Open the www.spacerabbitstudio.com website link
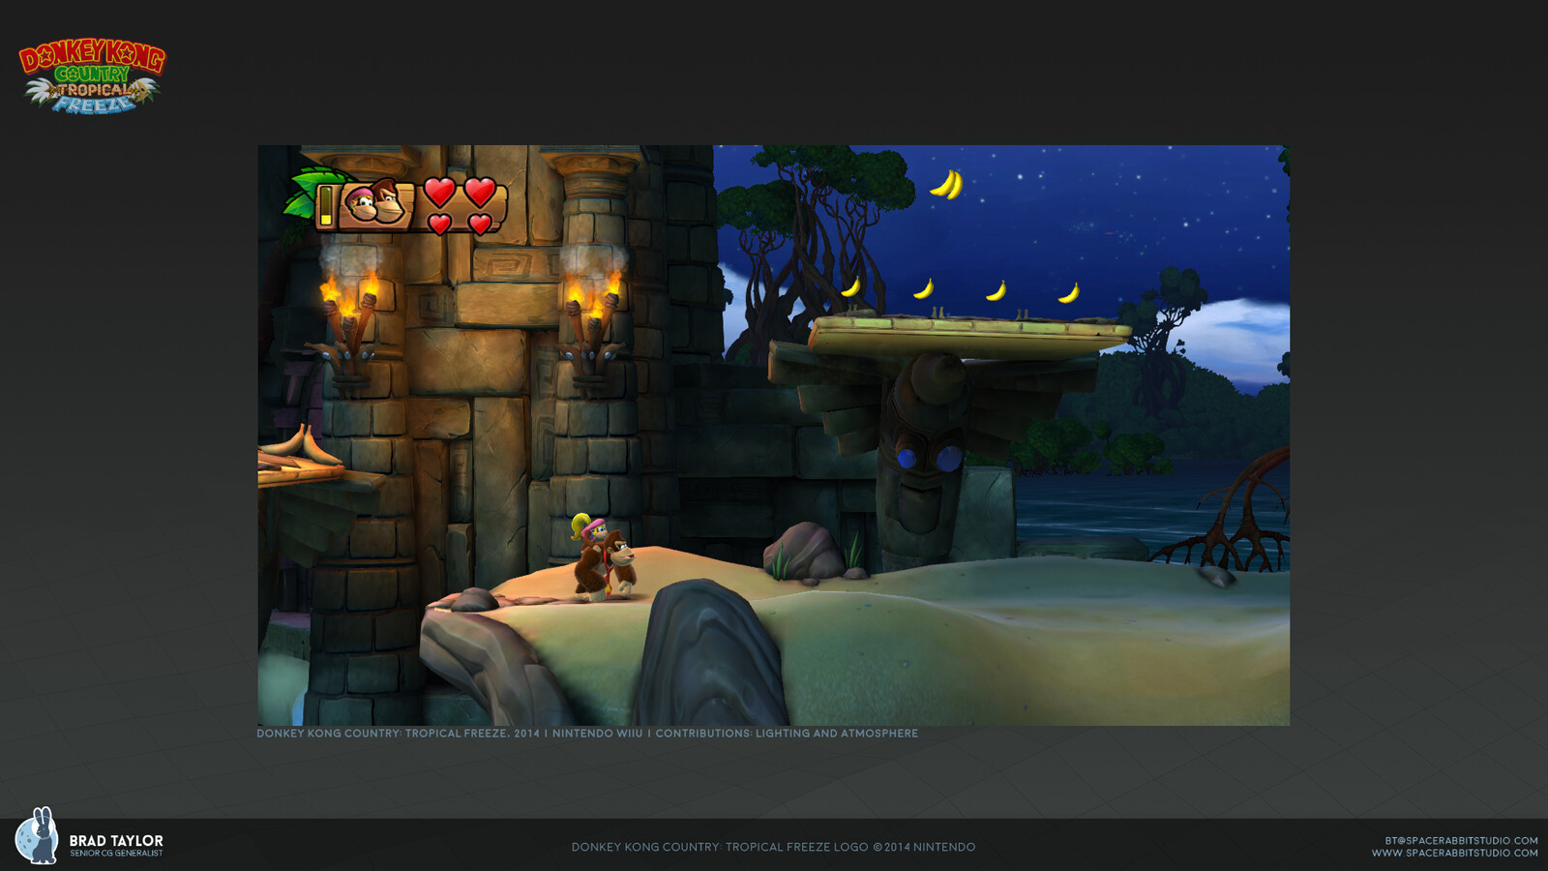Viewport: 1548px width, 871px height. [x=1454, y=853]
